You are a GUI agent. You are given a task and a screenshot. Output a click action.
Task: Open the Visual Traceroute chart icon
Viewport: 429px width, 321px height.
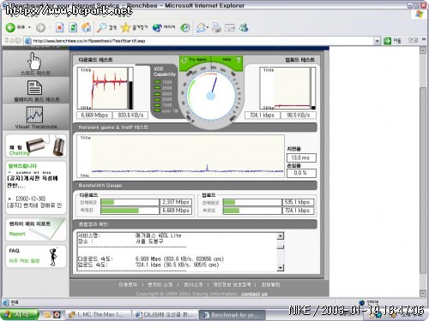pyautogui.click(x=34, y=115)
